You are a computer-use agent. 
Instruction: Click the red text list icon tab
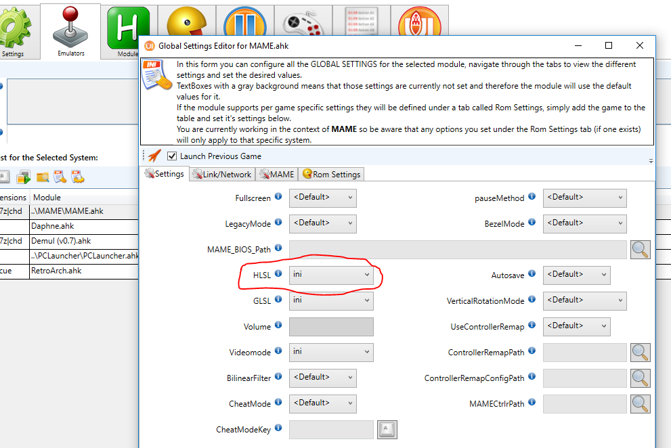[x=361, y=22]
